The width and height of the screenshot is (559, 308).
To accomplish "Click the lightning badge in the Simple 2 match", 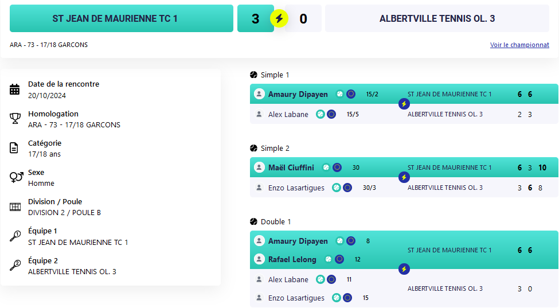I will click(x=404, y=177).
